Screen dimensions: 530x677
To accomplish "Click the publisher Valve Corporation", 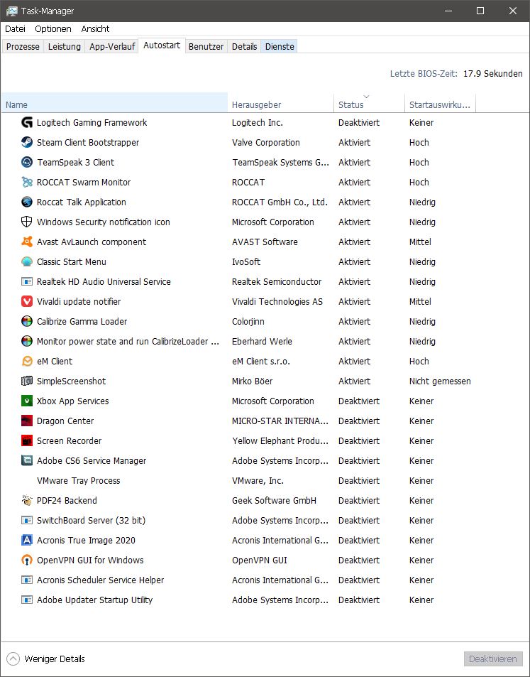I will (265, 143).
